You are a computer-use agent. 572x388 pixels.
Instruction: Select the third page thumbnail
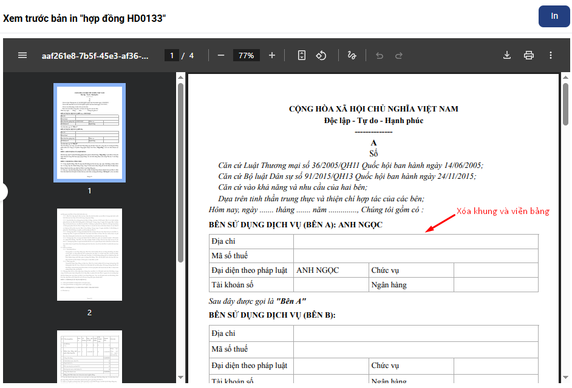coord(89,356)
